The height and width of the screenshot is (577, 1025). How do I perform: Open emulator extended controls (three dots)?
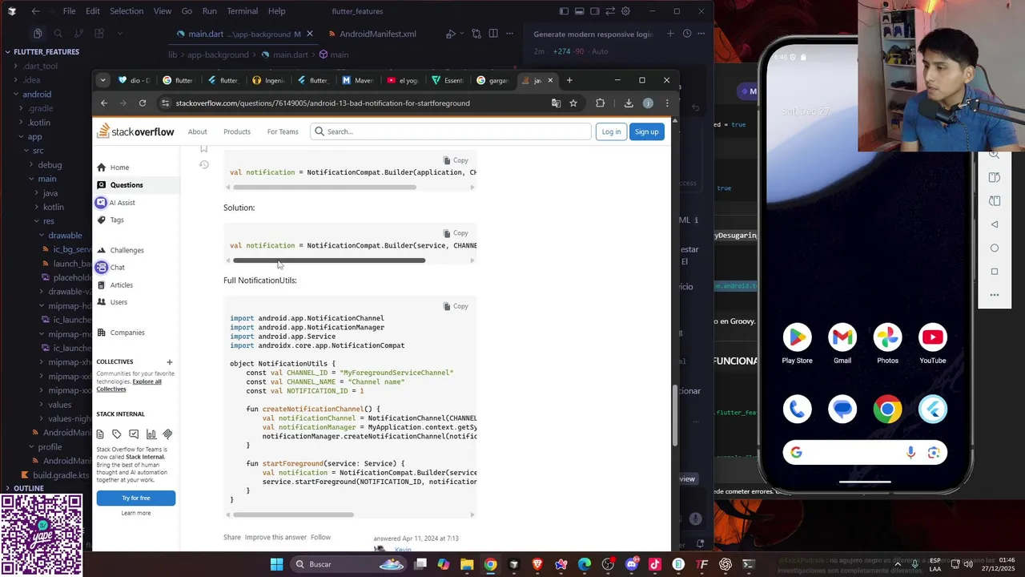[995, 295]
